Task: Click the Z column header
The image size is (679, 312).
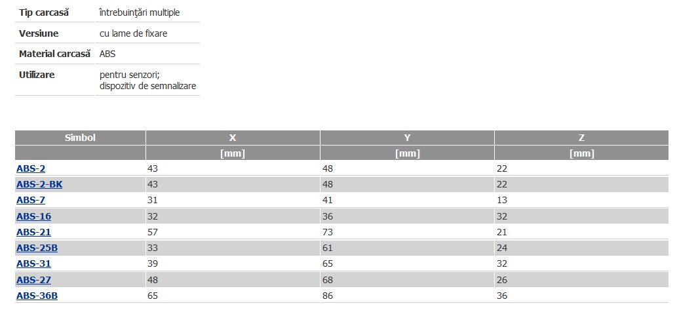Action: tap(581, 138)
